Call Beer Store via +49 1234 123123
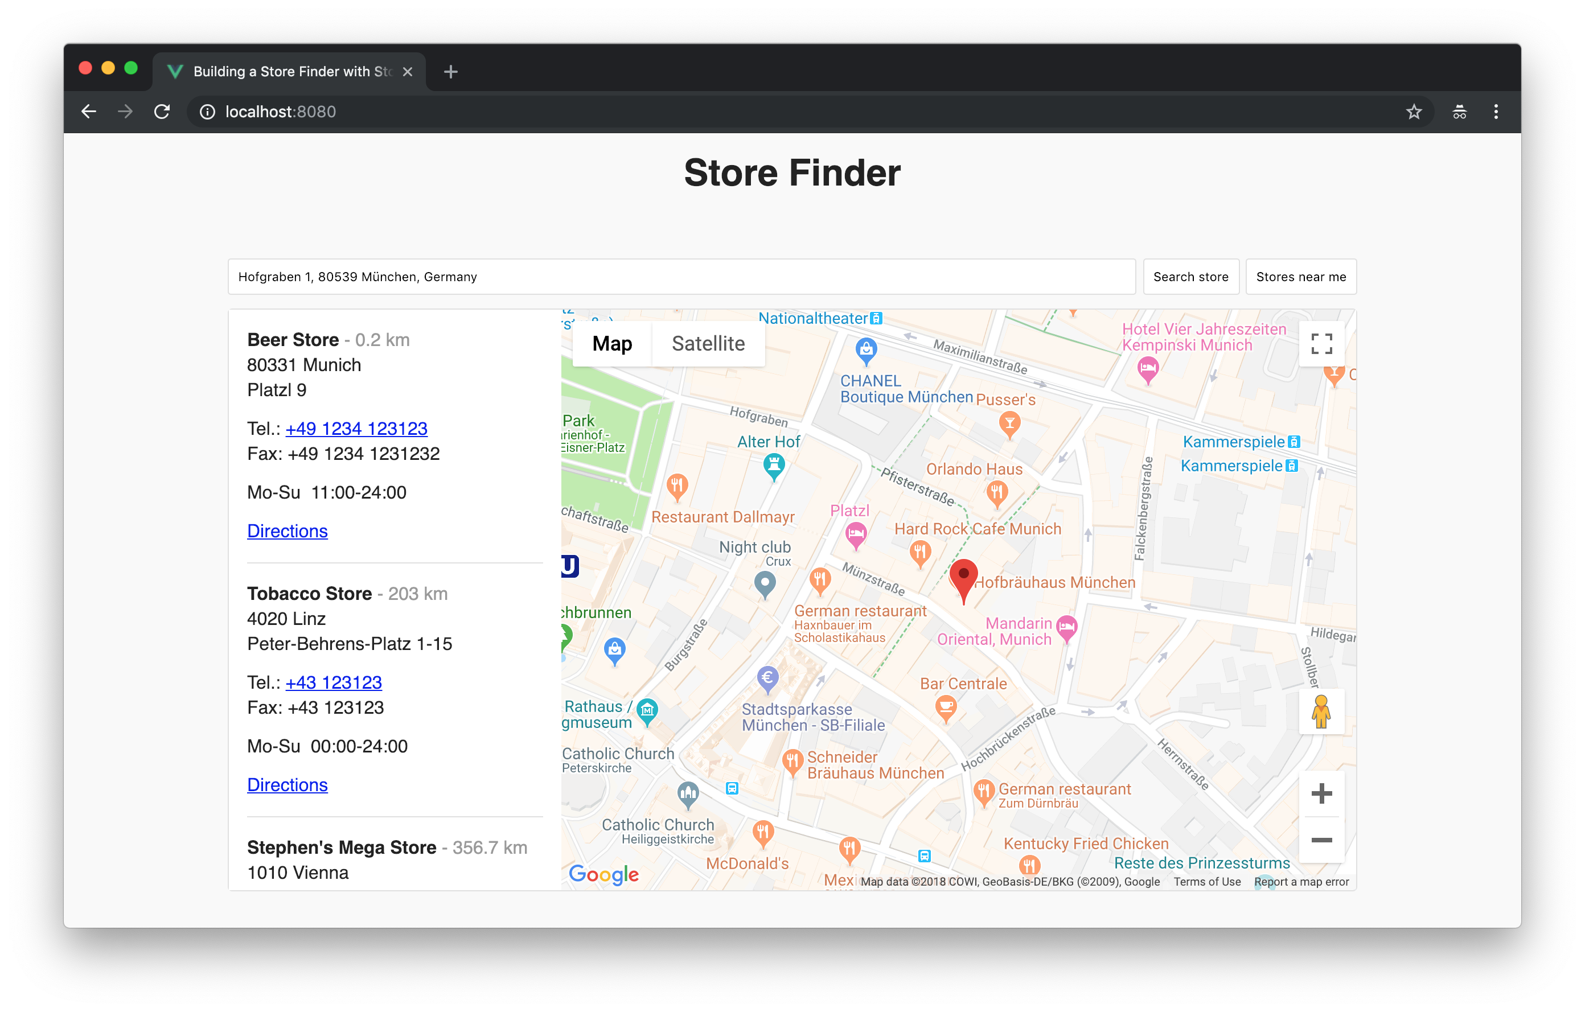 (356, 427)
